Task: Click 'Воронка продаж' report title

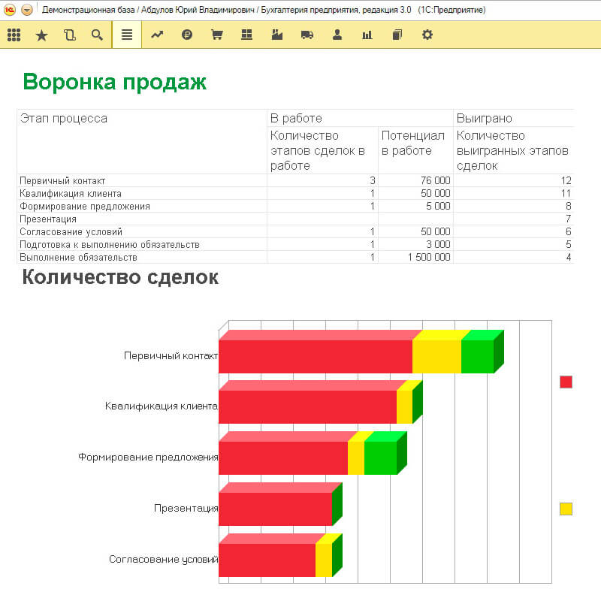Action: tap(115, 82)
